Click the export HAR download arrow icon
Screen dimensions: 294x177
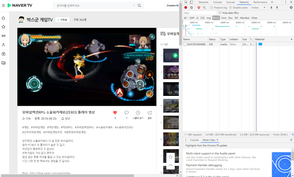tap(277, 7)
